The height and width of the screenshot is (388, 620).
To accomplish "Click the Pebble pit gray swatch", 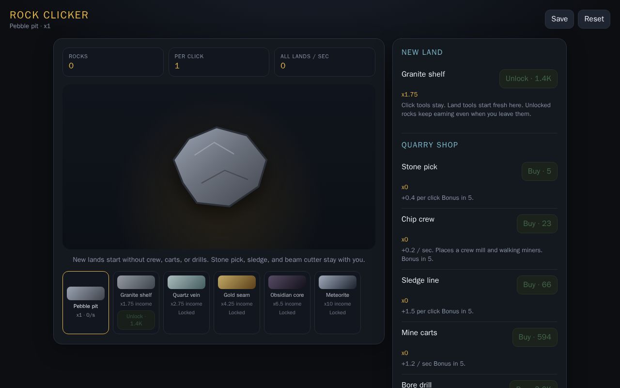I will point(86,293).
